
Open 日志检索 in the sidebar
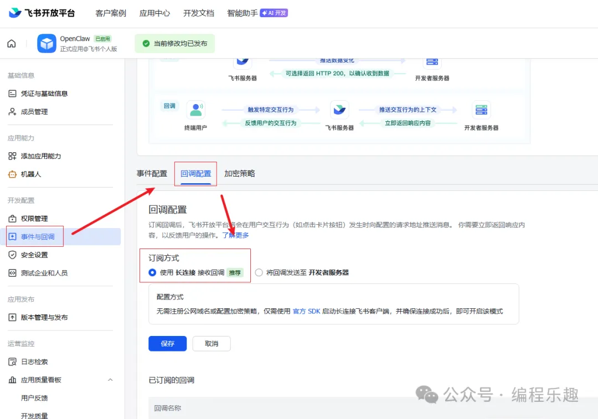pos(34,362)
